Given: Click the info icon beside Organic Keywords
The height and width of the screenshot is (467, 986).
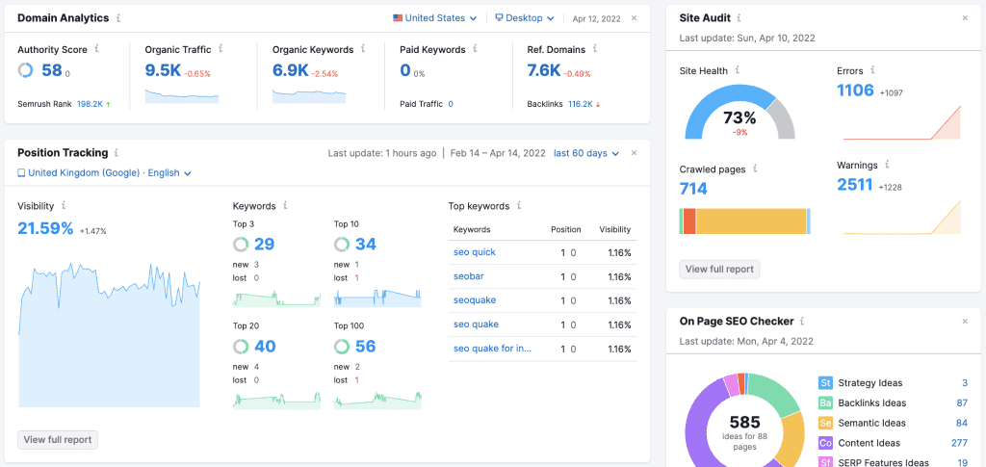Looking at the screenshot, I should 363,48.
